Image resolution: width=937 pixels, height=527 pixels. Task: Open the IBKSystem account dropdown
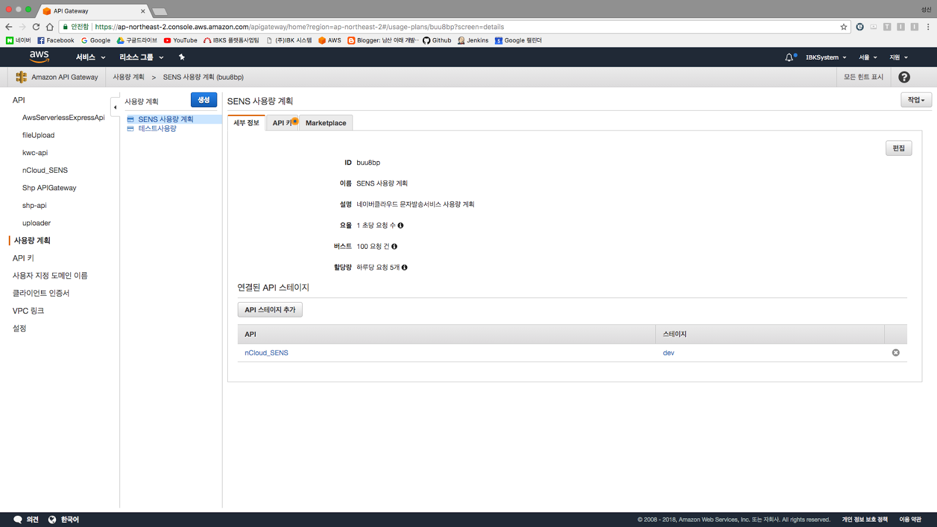[x=826, y=57]
